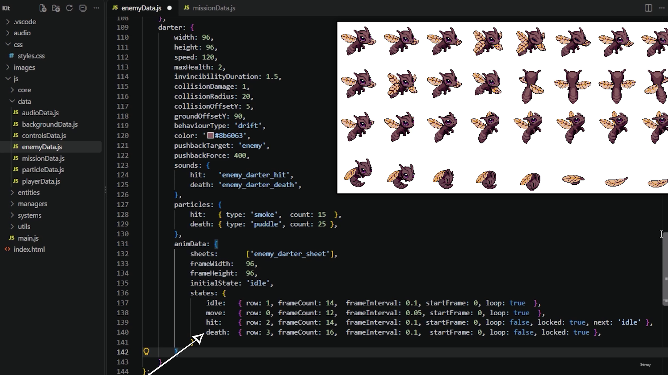Select enemyData.js in explorer tree

point(51,147)
